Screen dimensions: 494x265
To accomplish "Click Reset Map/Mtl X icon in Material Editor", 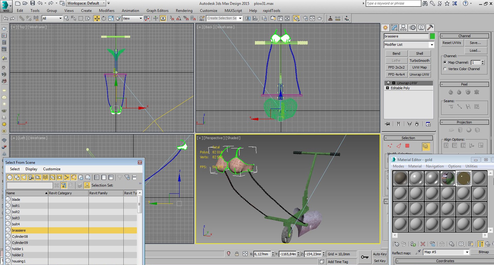I will point(423,244).
